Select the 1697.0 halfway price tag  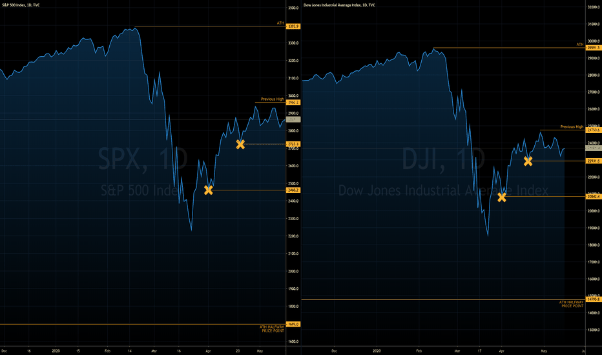tap(293, 324)
